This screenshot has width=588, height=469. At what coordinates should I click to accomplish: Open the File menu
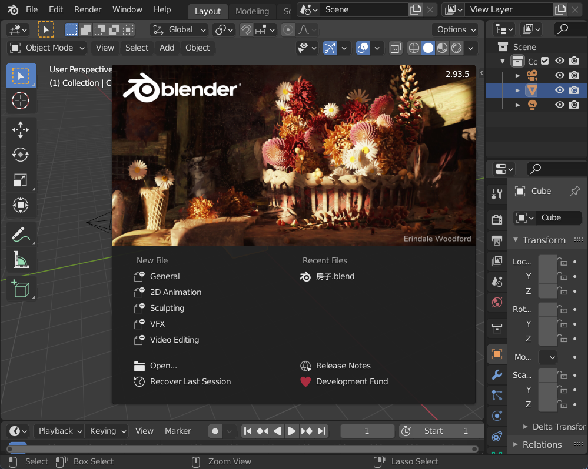tap(32, 10)
